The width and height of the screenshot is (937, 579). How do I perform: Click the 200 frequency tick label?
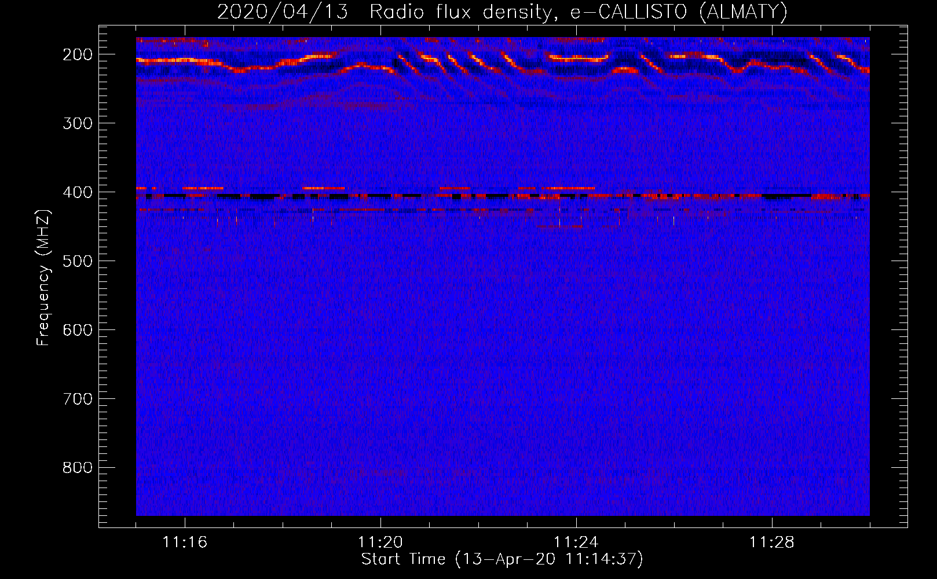click(77, 54)
